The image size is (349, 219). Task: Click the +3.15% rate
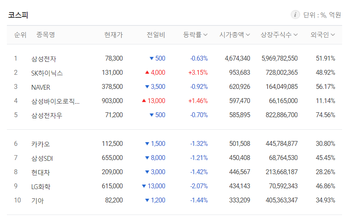(x=198, y=72)
